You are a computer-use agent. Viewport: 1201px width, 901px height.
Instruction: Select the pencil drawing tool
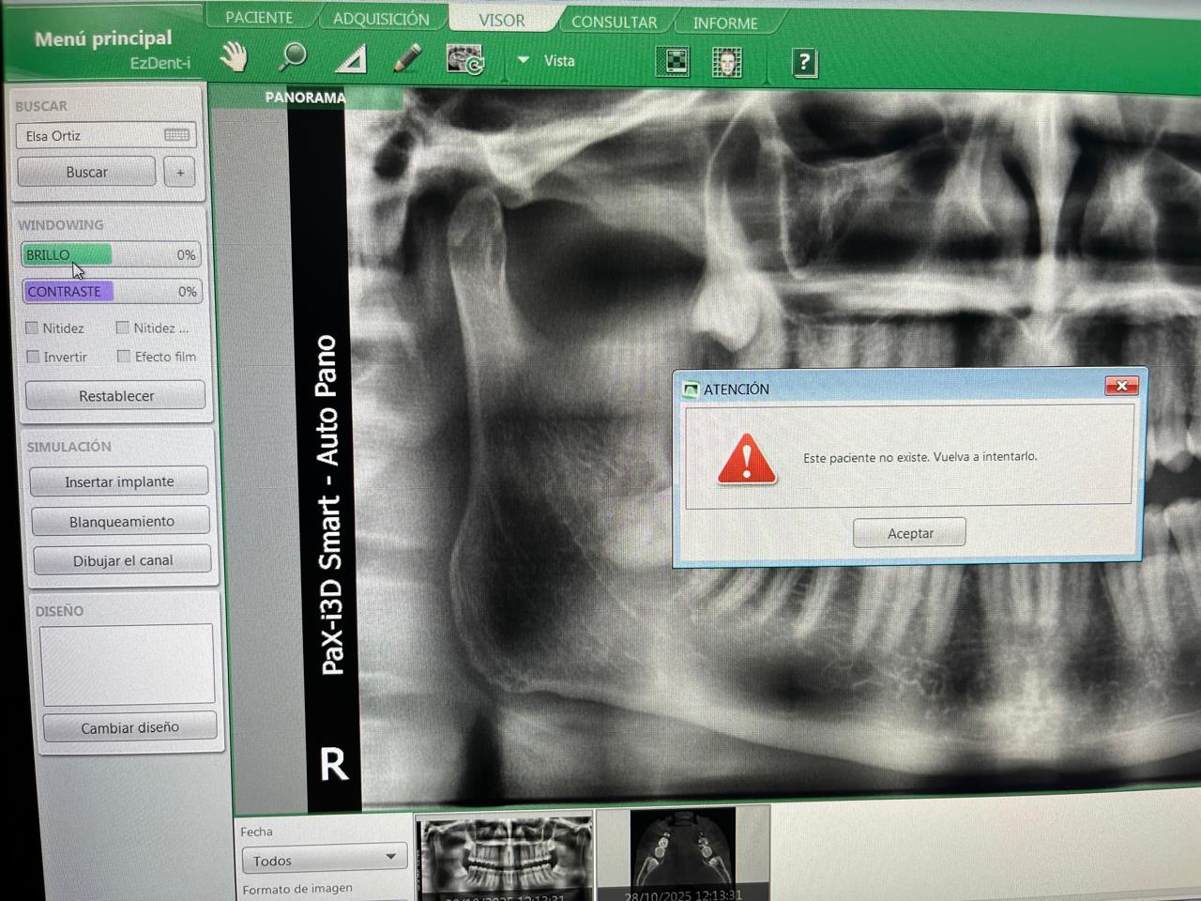[x=407, y=59]
